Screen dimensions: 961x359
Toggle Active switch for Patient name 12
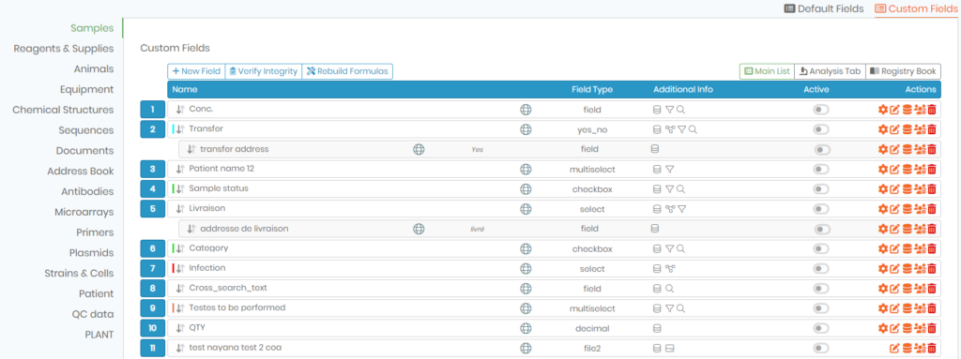(x=820, y=169)
